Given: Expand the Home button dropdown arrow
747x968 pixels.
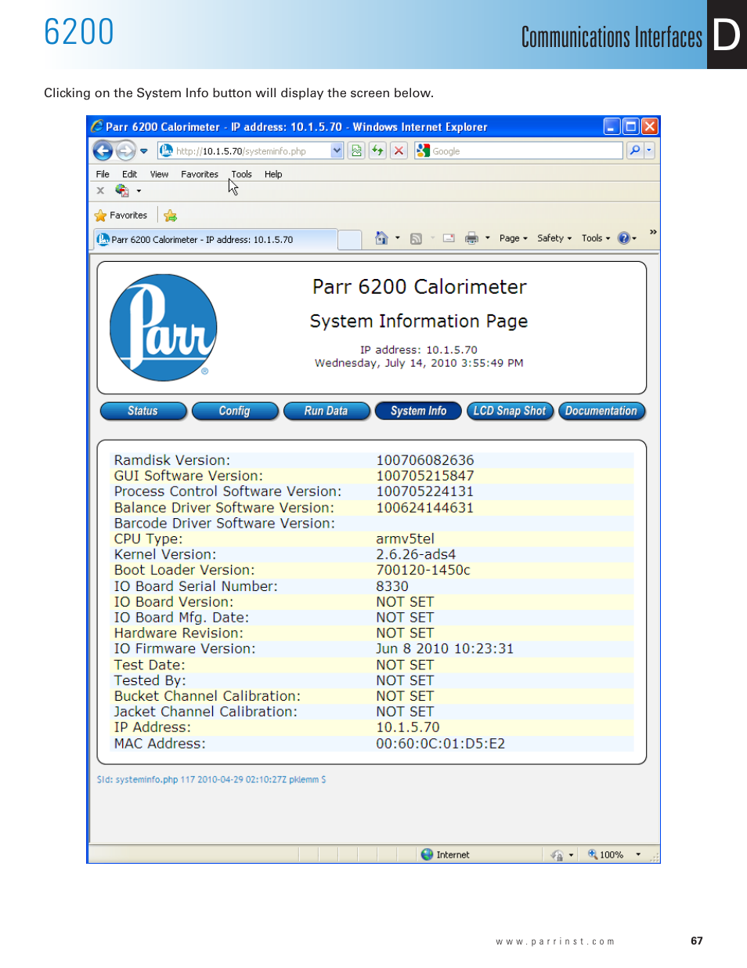Looking at the screenshot, I should tap(398, 238).
